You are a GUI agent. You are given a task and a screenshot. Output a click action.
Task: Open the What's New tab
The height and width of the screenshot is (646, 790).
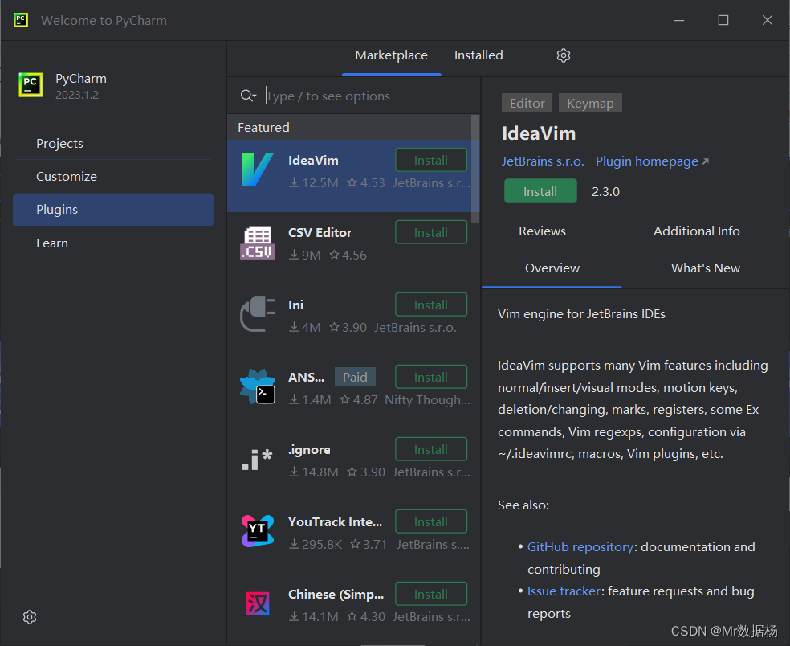[705, 268]
